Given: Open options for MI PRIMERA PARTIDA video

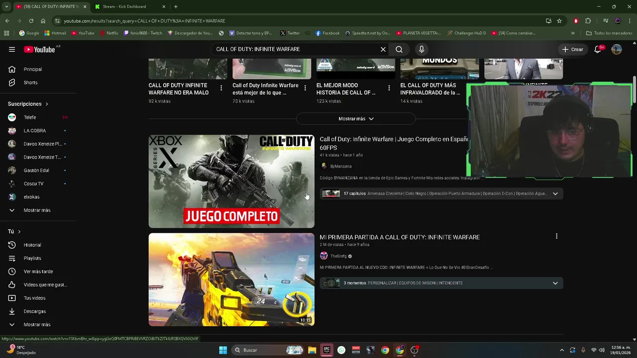Looking at the screenshot, I should click(x=556, y=236).
